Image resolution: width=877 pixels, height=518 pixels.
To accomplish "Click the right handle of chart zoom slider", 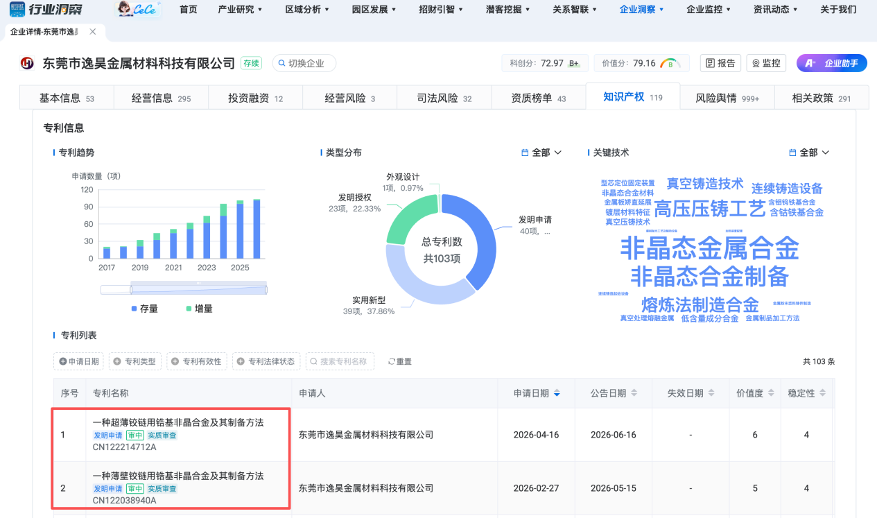I will point(266,289).
